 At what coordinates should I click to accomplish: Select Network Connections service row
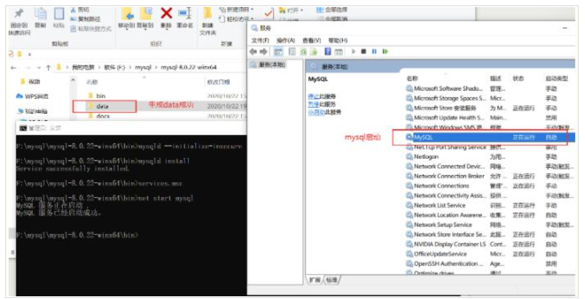490,186
